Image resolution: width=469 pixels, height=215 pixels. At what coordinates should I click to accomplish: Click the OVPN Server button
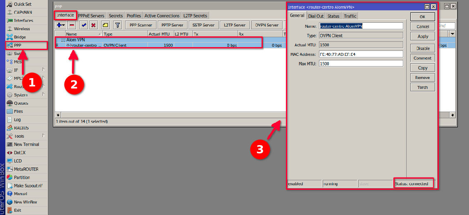[x=267, y=25]
